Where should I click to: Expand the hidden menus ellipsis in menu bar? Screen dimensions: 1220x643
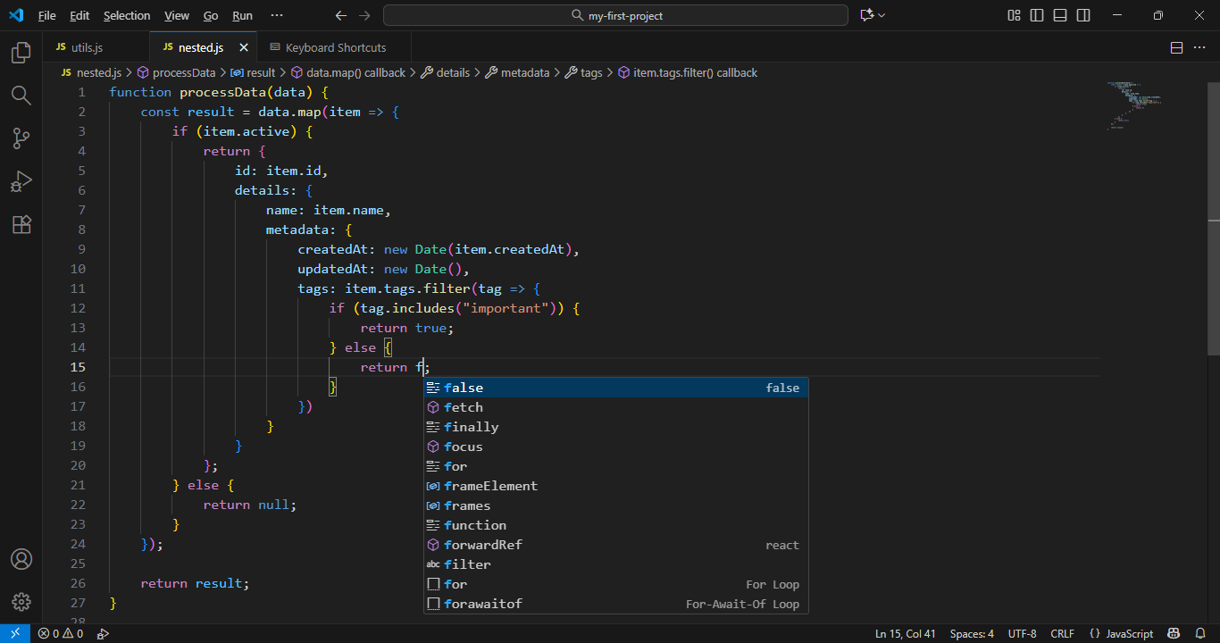tap(277, 15)
